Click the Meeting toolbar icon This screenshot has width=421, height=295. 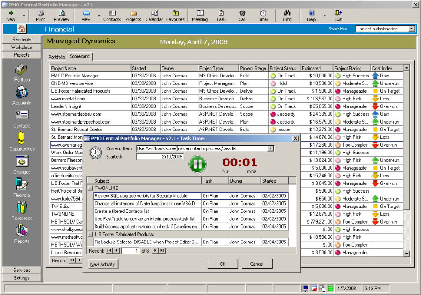tap(200, 16)
